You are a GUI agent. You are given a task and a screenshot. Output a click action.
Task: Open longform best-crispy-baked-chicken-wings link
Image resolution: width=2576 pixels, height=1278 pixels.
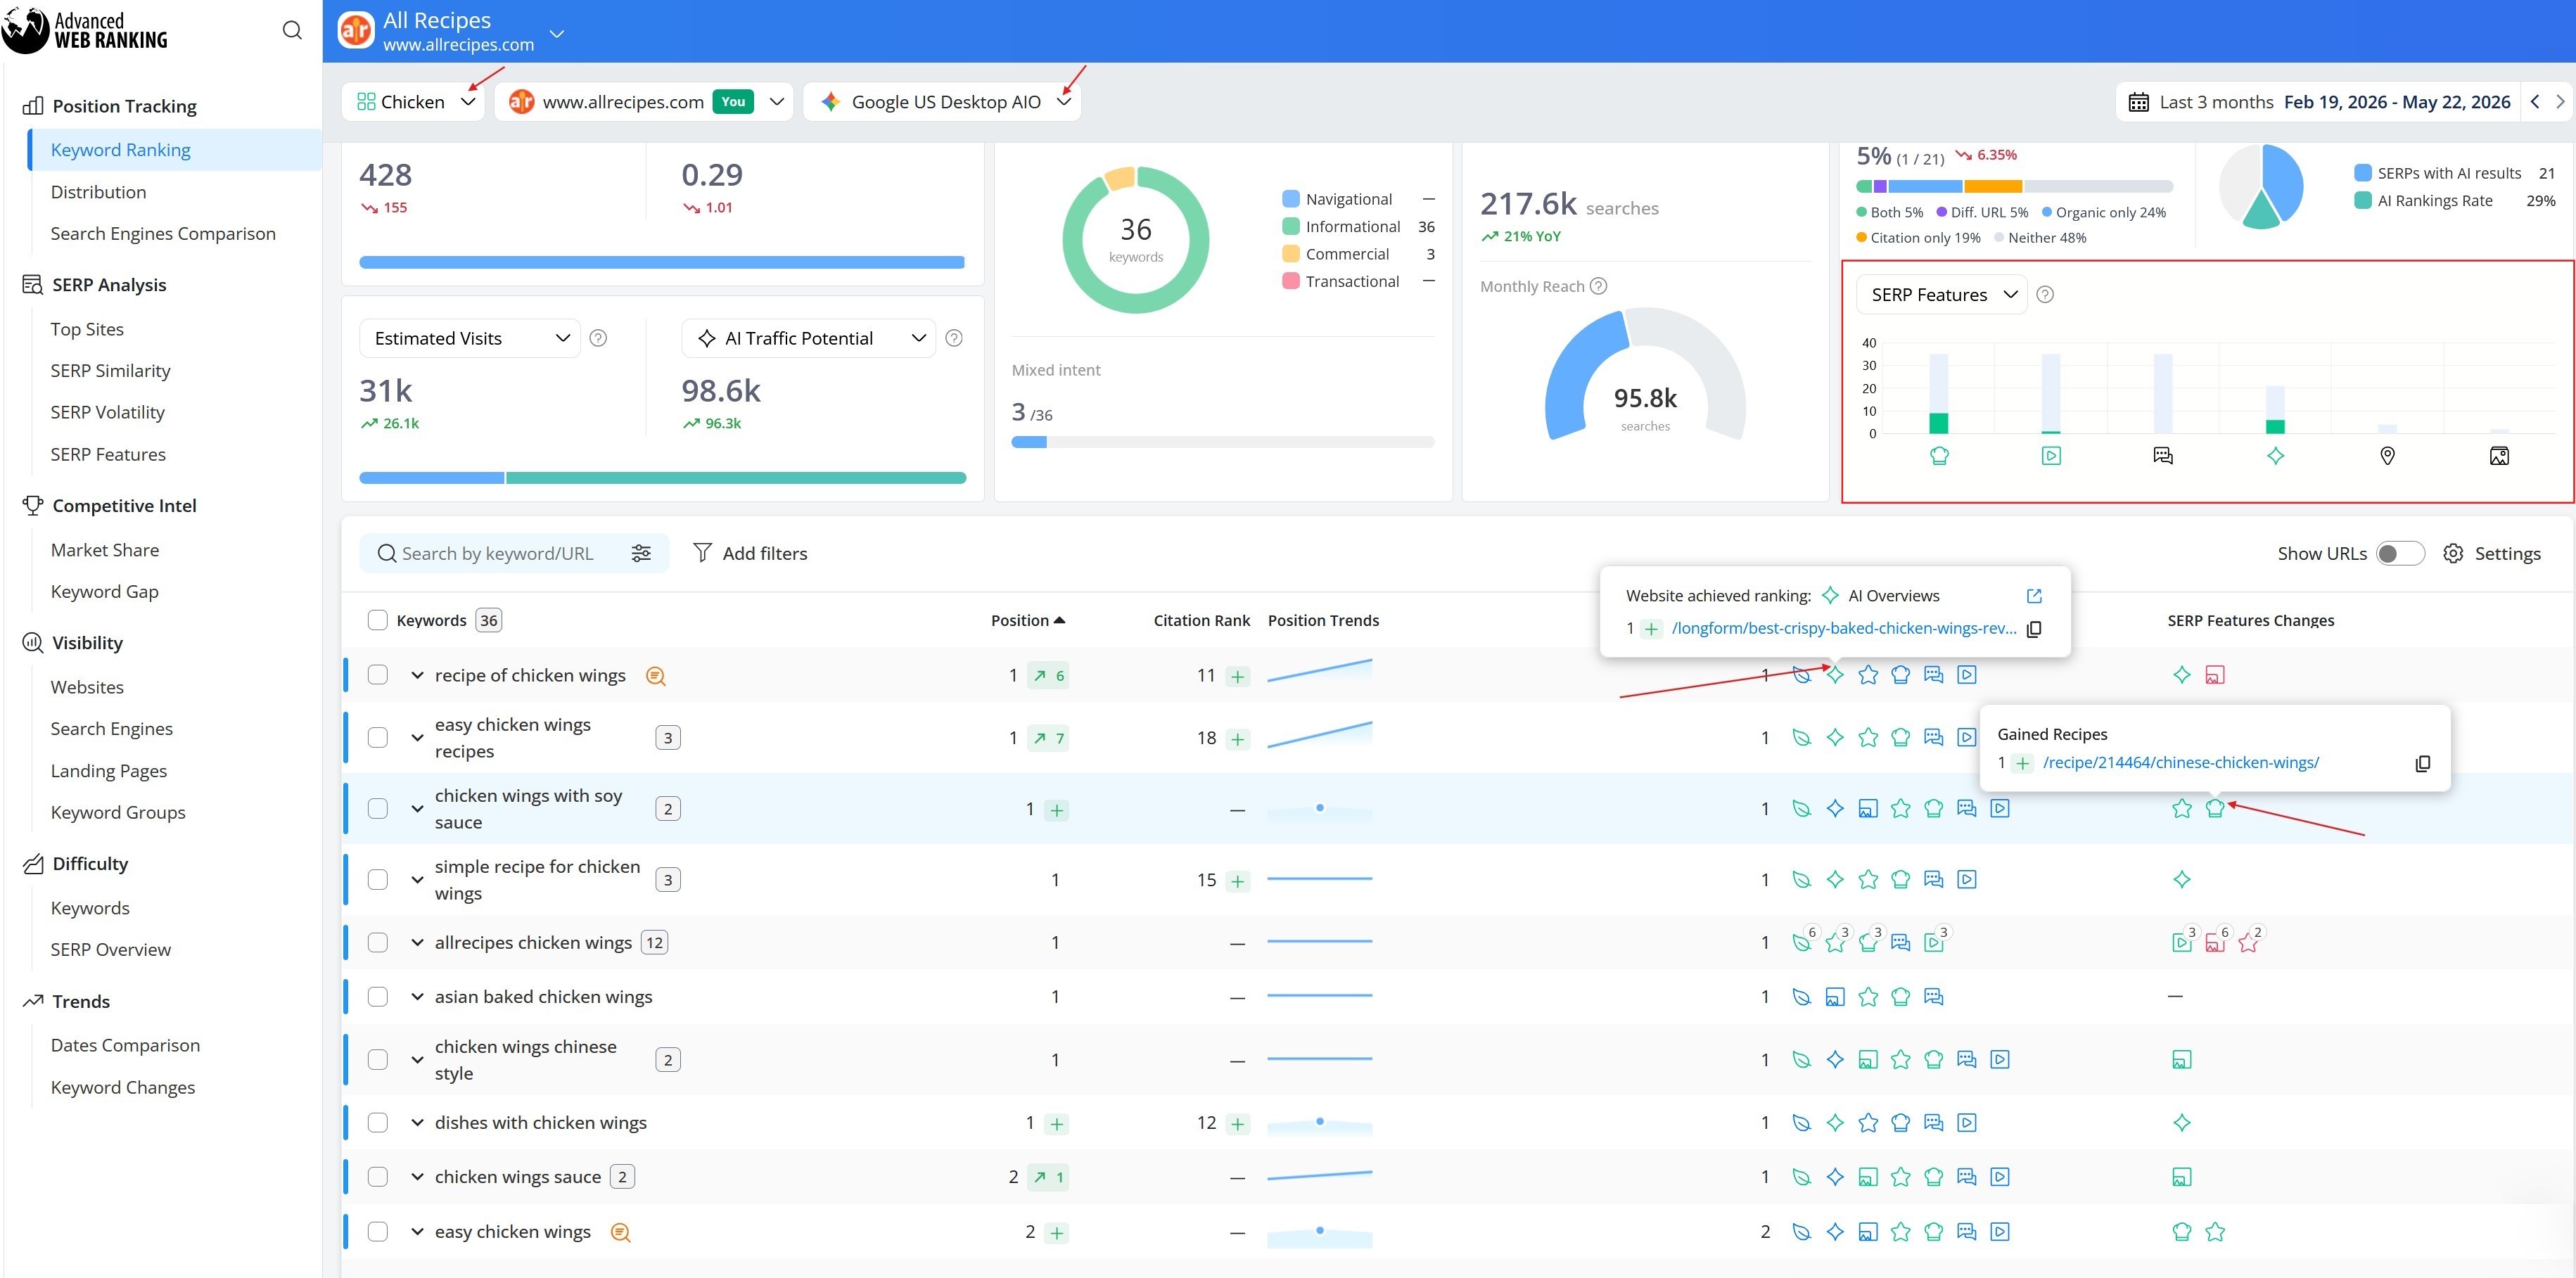[x=1843, y=628]
